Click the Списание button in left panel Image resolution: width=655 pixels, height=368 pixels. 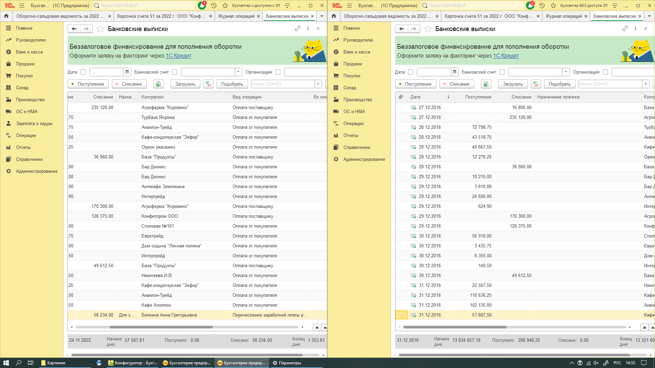pos(129,84)
